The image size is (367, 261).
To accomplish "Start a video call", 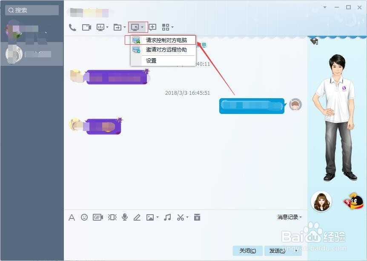I will [86, 27].
